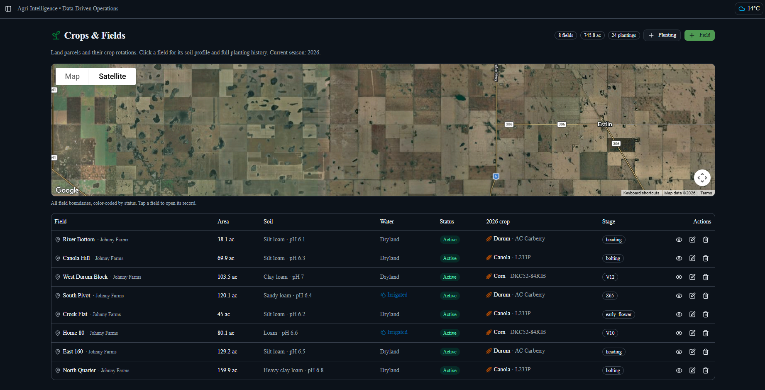The height and width of the screenshot is (390, 765).
Task: View Home 80 field details (eye icon)
Action: (679, 333)
